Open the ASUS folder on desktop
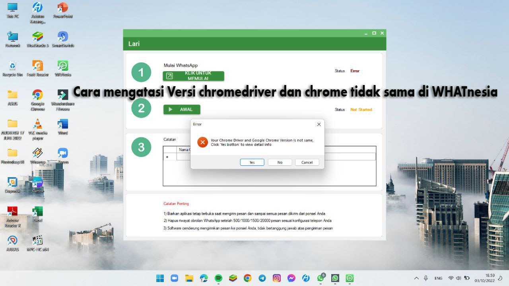This screenshot has width=509, height=286. [13, 97]
